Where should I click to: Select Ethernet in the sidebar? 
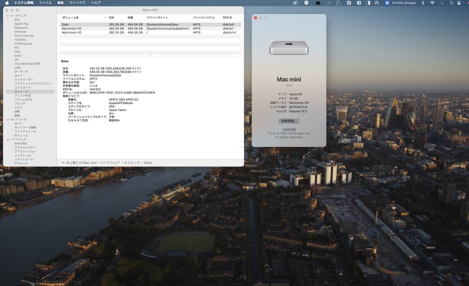point(21,32)
